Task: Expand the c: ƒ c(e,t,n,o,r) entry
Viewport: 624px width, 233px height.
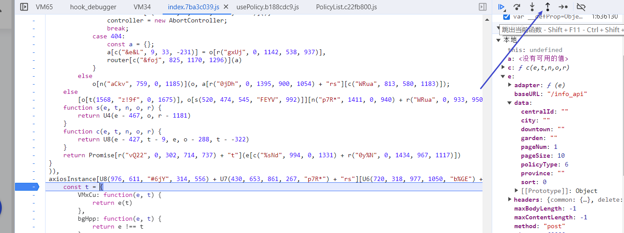Action: click(x=503, y=67)
